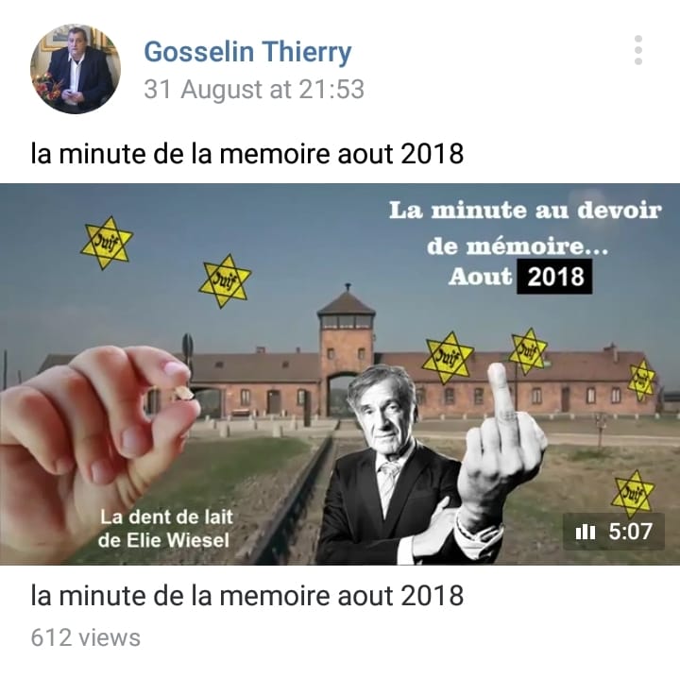Play the video from its thumbnail
This screenshot has width=680, height=678.
tap(340, 374)
